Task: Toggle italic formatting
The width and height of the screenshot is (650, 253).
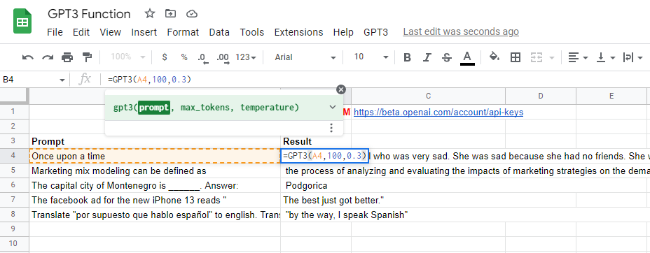Action: [x=427, y=57]
